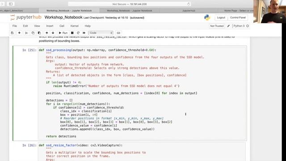Rename the Workshop_Notebook title
The image size is (286, 161).
pyautogui.click(x=63, y=17)
